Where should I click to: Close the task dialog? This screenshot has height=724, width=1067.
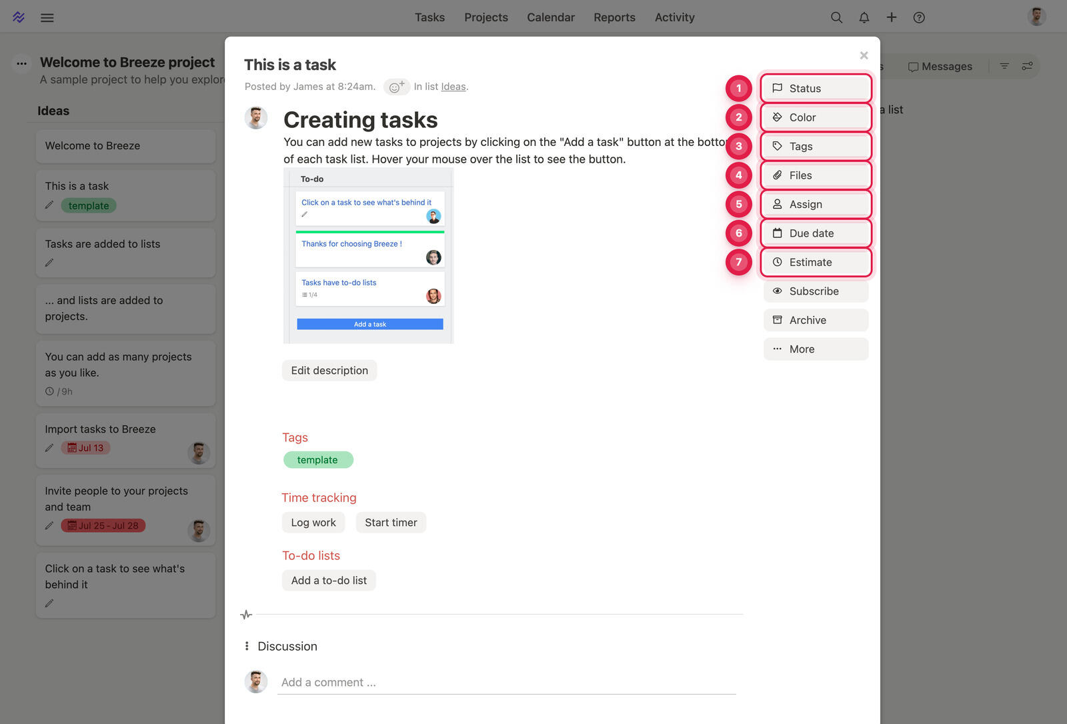864,55
